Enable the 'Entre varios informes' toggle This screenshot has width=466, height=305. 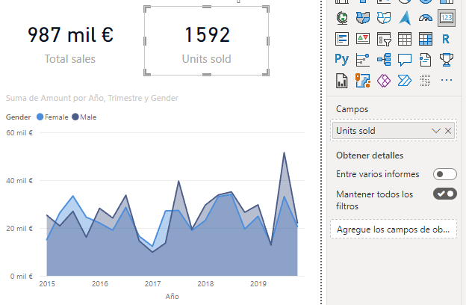coord(444,174)
